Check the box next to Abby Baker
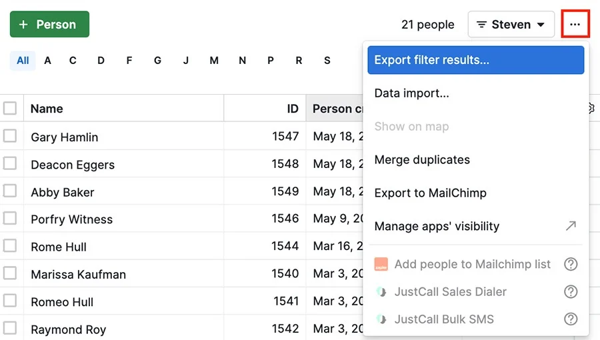Image resolution: width=600 pixels, height=340 pixels. point(10,191)
